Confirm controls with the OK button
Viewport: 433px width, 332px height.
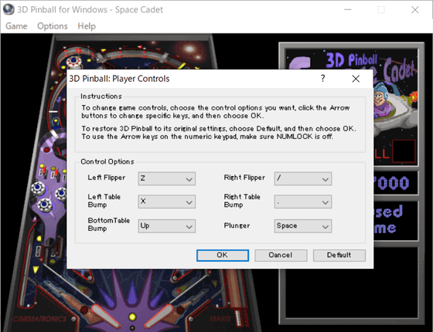click(223, 256)
